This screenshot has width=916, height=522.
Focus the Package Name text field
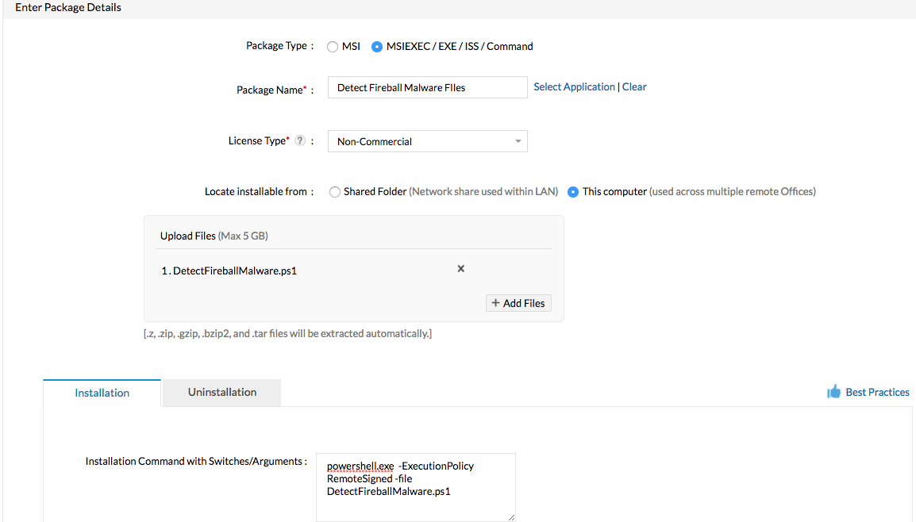[x=427, y=87]
